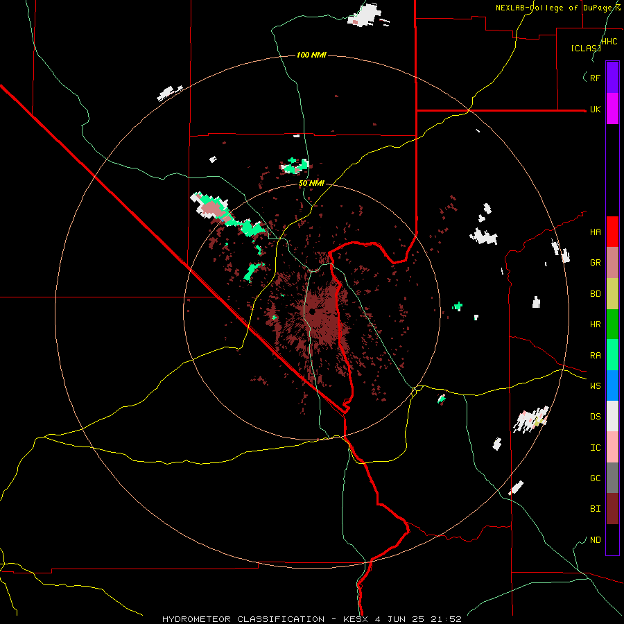Click the 'RA' legend label

pos(595,356)
